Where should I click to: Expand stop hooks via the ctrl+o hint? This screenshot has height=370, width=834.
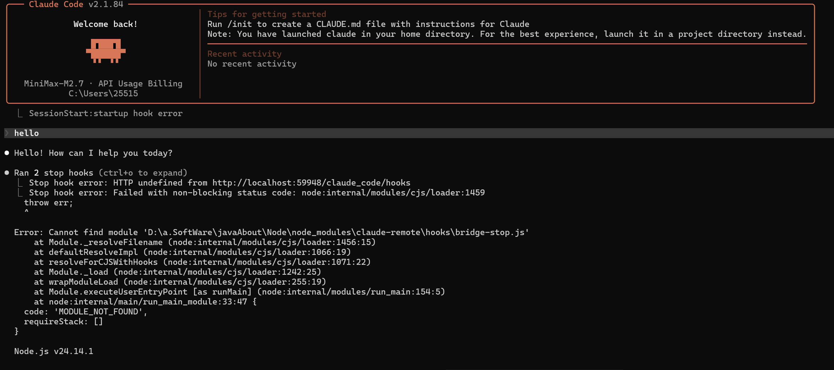pyautogui.click(x=143, y=173)
